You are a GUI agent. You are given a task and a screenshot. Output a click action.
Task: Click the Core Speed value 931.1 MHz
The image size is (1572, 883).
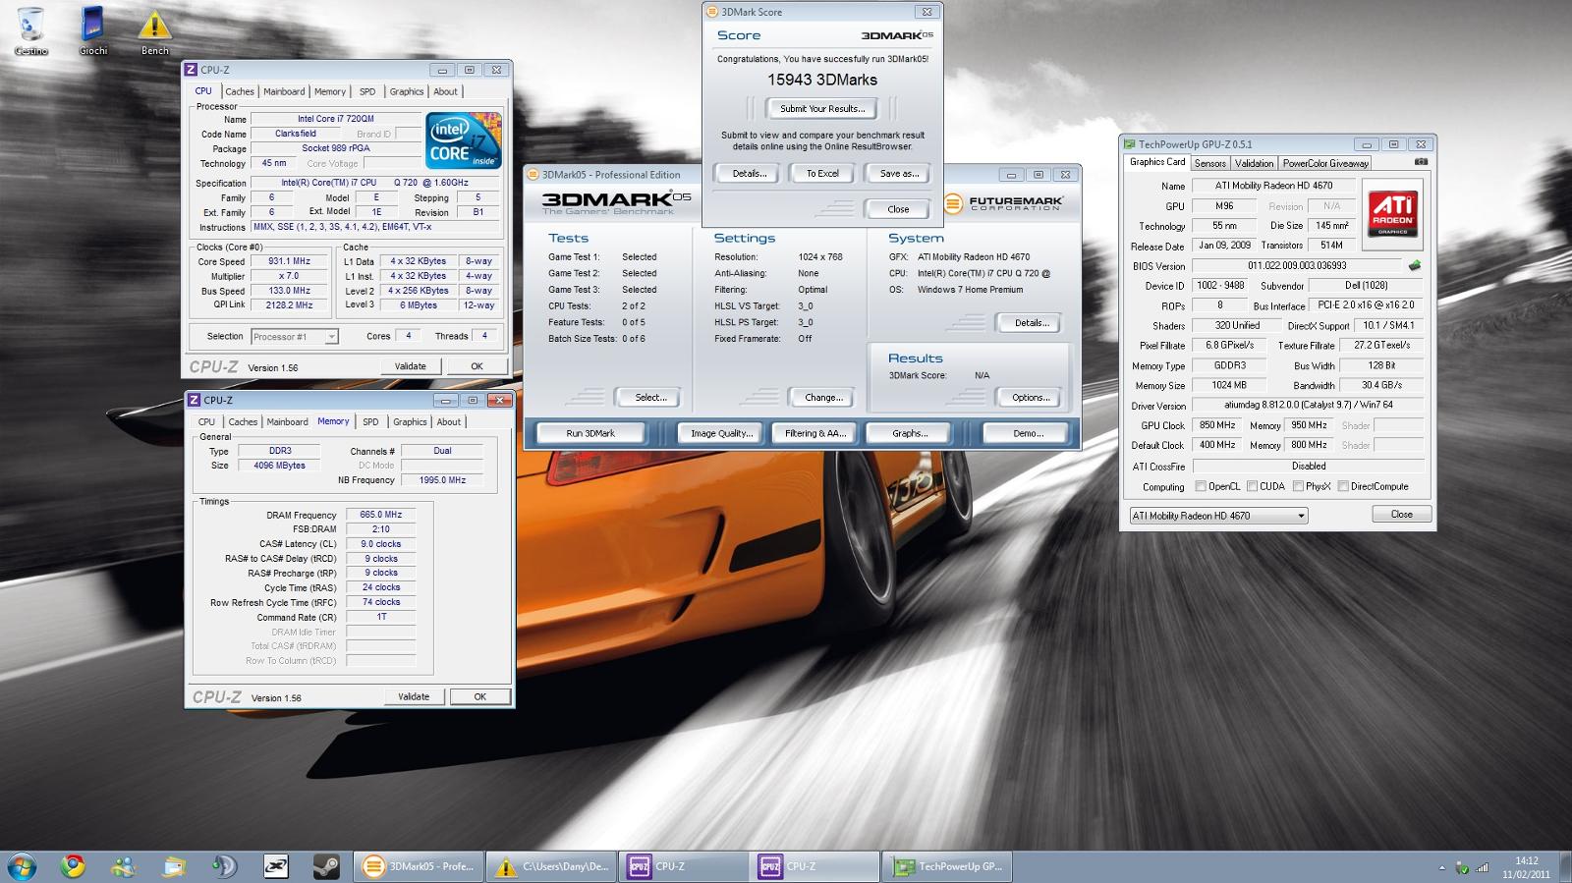click(289, 261)
